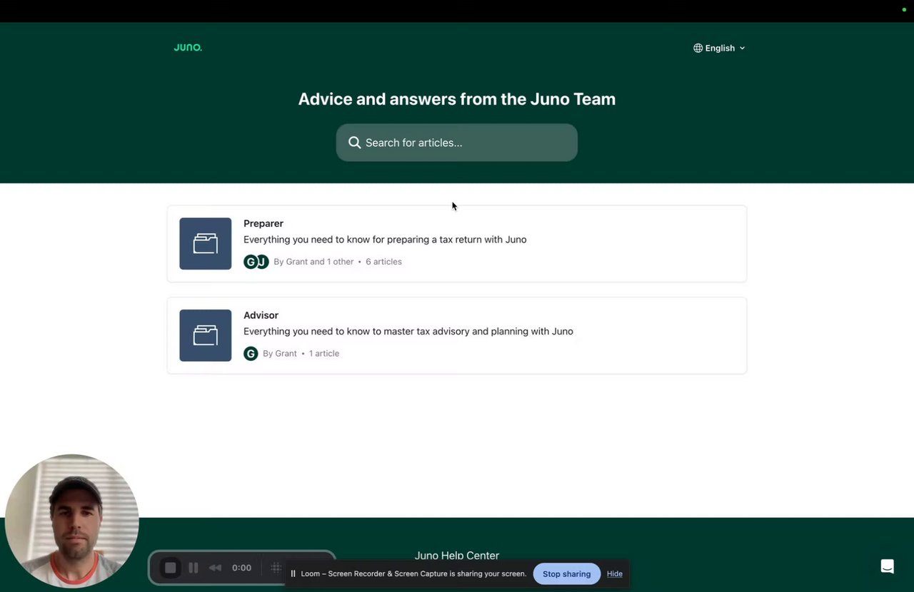Click the Preparer collection description text

click(385, 240)
